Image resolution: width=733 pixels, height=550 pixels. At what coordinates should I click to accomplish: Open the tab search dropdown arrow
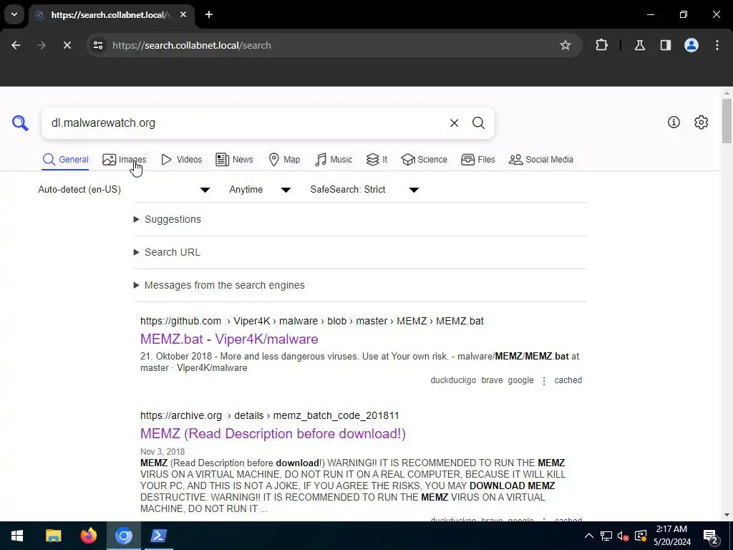pos(14,14)
